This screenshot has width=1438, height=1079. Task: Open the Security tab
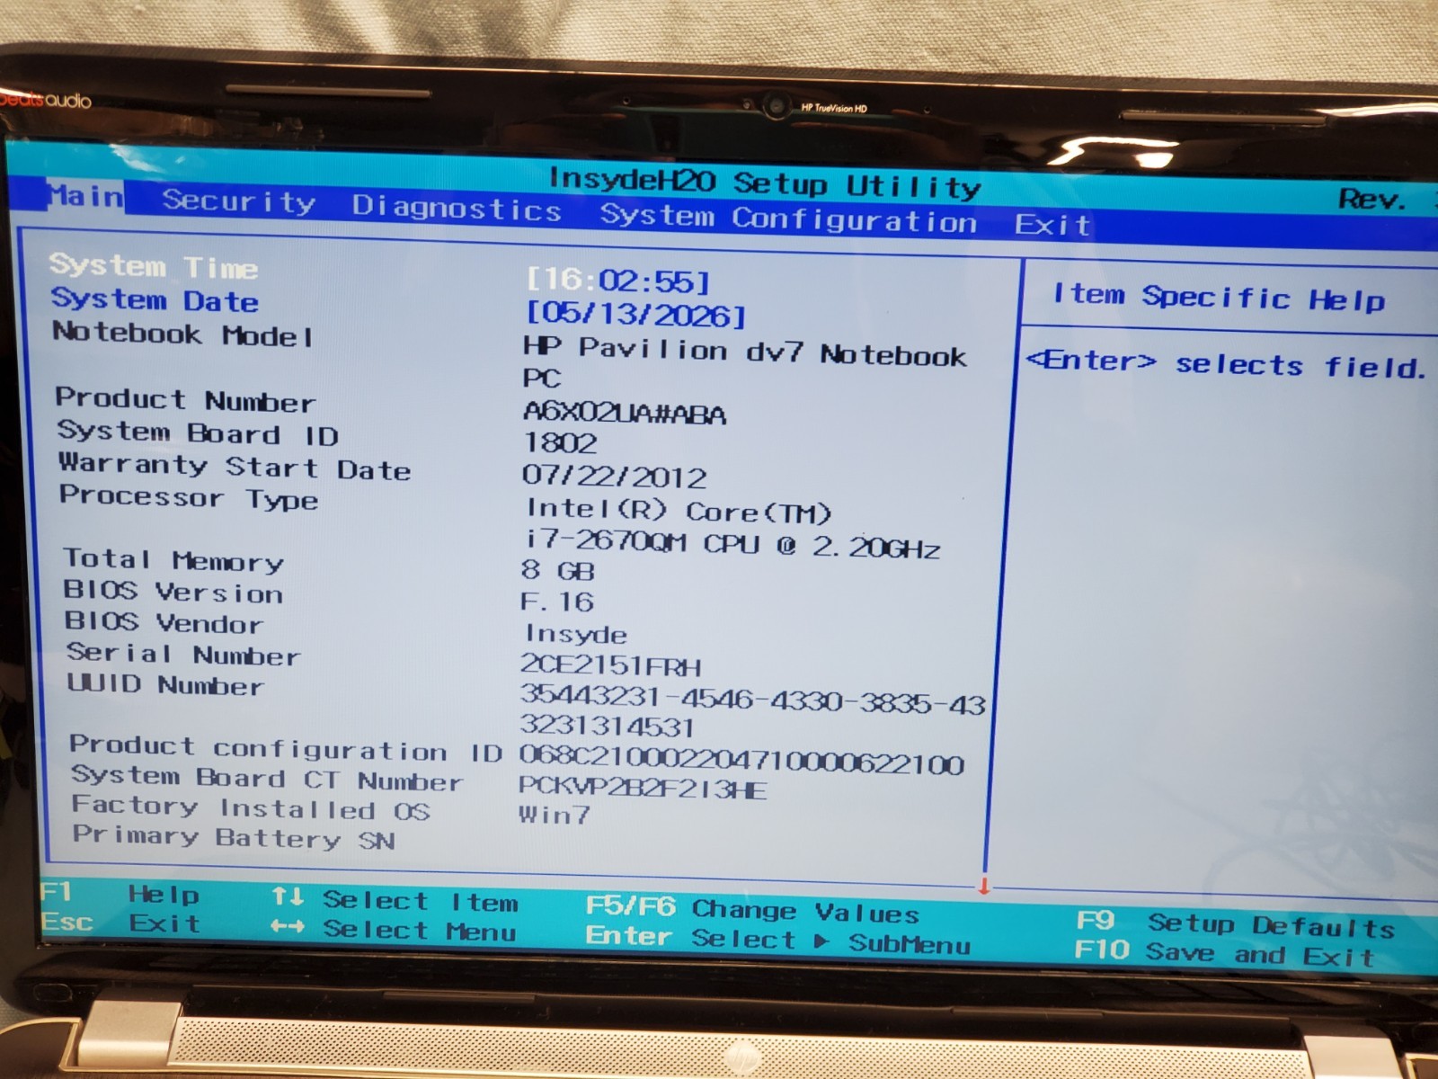click(x=238, y=201)
